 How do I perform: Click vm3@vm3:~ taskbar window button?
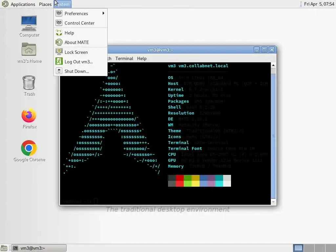(x=39, y=248)
